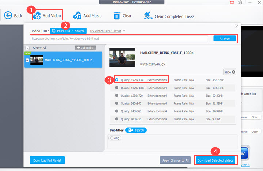Click the Clear Completed Tasks broom icon
Image resolution: width=263 pixels, height=171 pixels.
148,16
